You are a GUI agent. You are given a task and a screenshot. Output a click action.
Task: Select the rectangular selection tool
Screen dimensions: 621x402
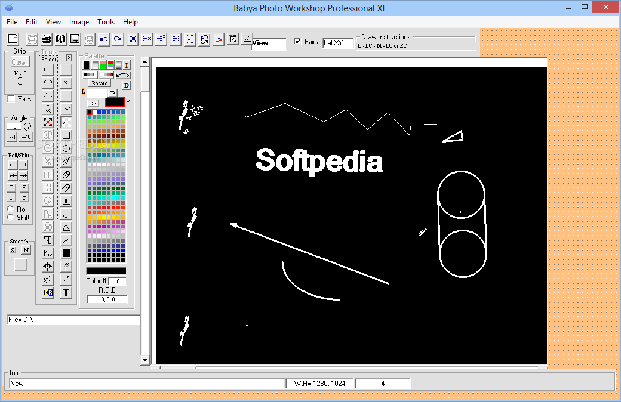click(48, 70)
